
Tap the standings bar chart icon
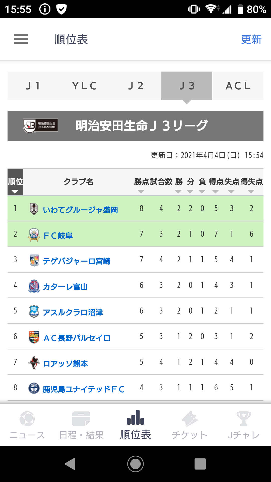point(135,417)
